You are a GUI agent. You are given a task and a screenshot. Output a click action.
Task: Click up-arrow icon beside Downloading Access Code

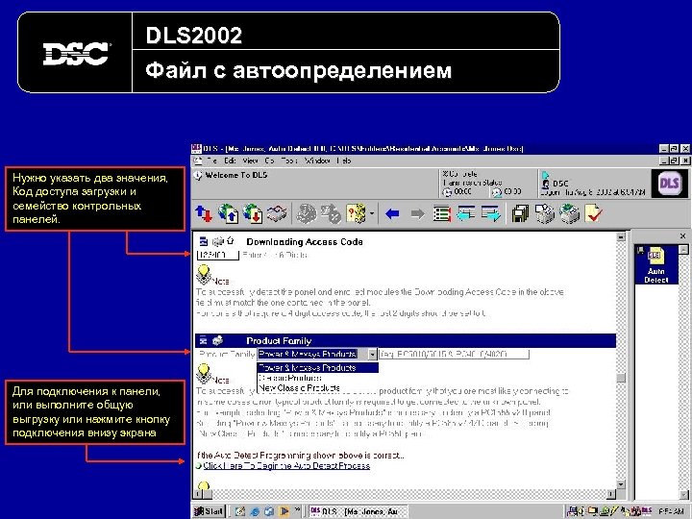pos(231,240)
